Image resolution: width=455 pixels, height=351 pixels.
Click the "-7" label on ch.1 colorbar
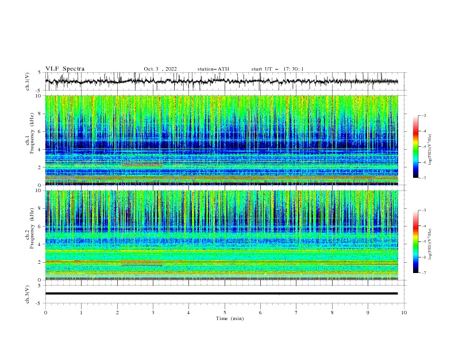click(424, 178)
